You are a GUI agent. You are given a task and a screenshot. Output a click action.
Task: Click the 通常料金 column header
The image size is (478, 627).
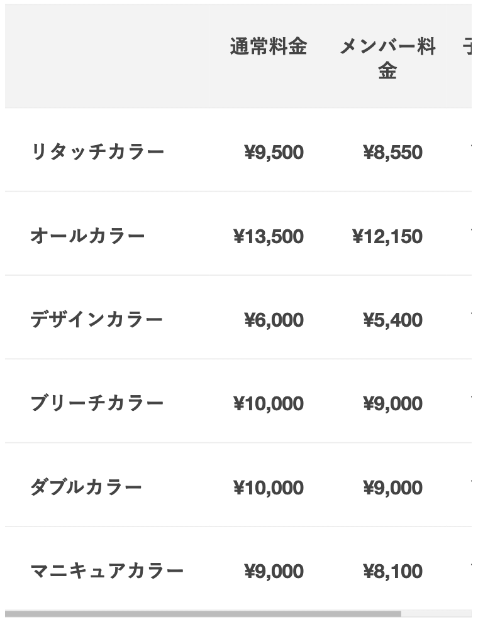click(x=269, y=46)
